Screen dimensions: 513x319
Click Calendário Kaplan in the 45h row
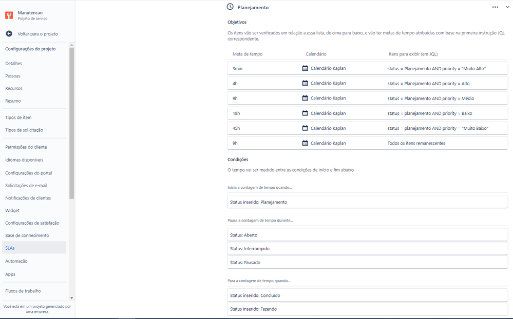coord(328,128)
